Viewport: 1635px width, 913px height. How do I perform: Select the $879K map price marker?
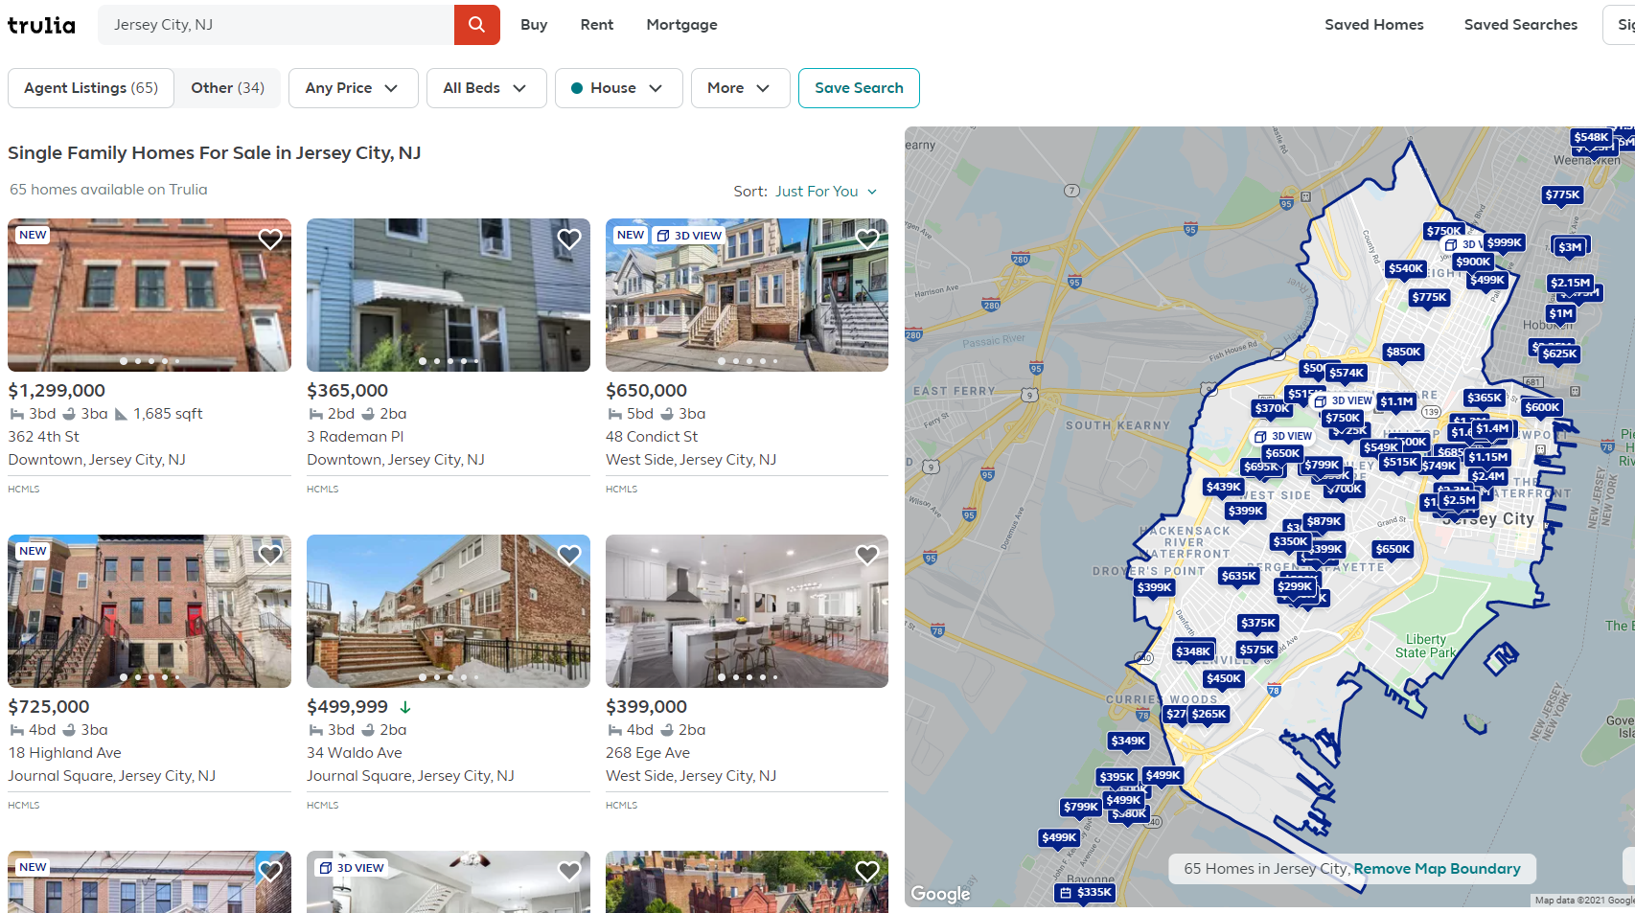[1324, 521]
